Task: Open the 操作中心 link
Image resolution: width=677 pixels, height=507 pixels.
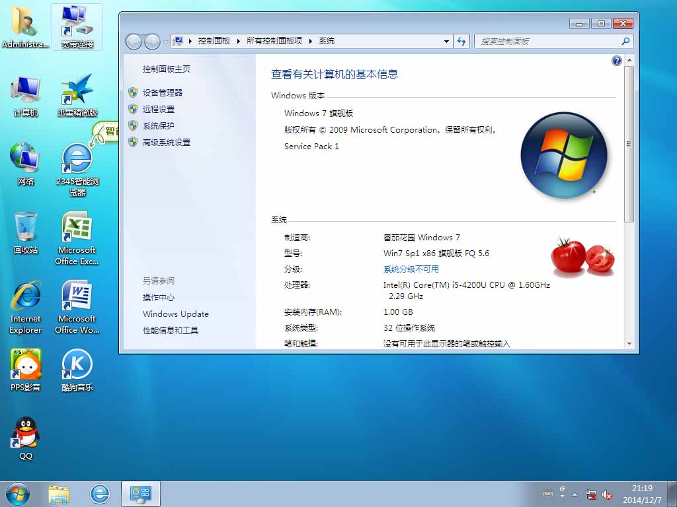Action: tap(159, 298)
